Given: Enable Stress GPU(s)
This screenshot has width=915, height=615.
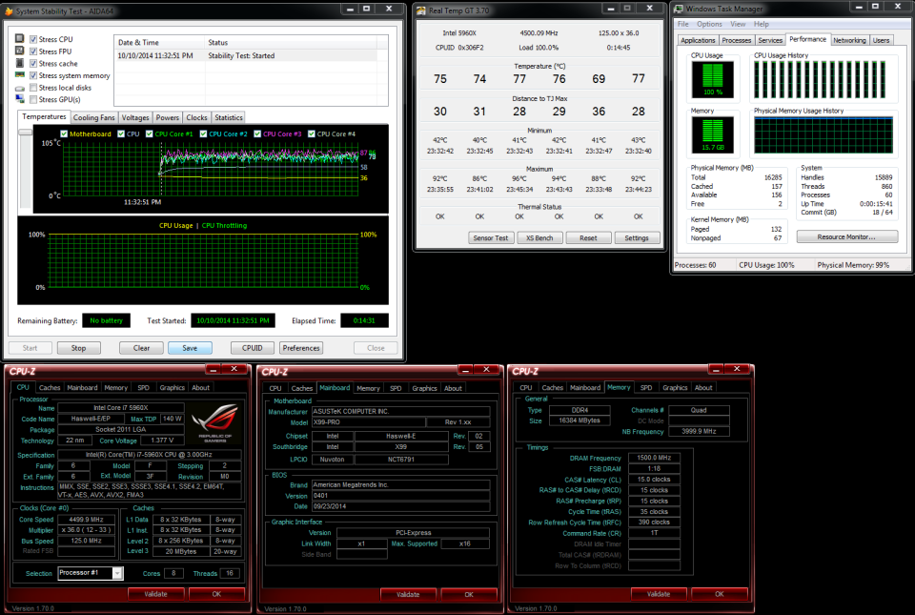Looking at the screenshot, I should [x=33, y=100].
